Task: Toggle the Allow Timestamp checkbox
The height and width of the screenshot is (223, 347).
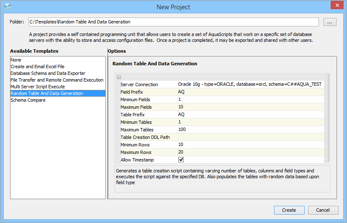Action: (x=181, y=160)
